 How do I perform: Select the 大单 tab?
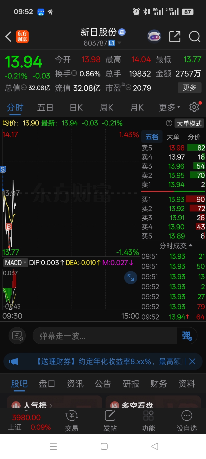(173, 137)
